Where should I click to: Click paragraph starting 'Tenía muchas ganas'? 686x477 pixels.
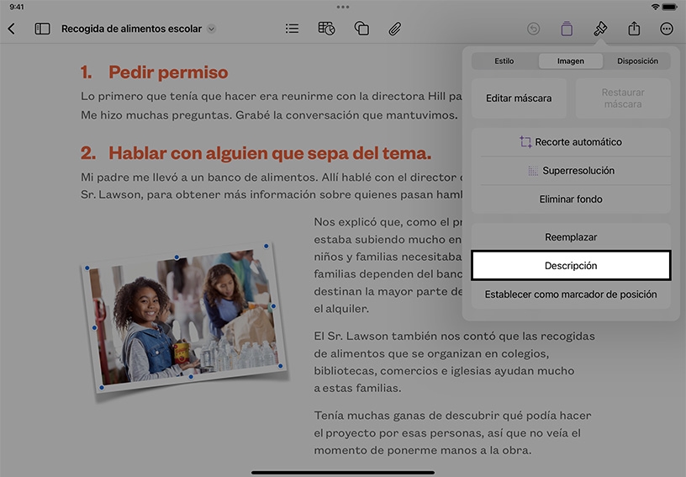[x=452, y=432]
